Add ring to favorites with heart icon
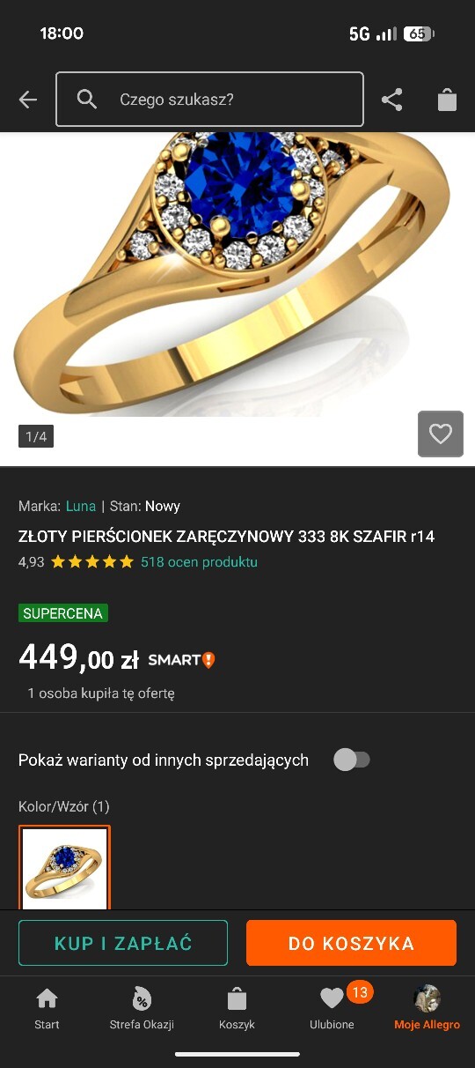The height and width of the screenshot is (1068, 475). coord(440,434)
